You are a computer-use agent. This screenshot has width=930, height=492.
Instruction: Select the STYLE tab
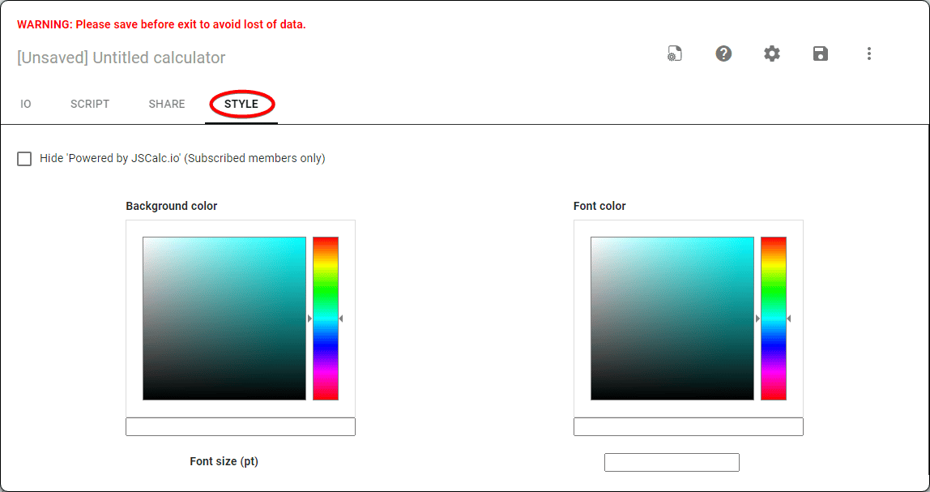pyautogui.click(x=241, y=104)
